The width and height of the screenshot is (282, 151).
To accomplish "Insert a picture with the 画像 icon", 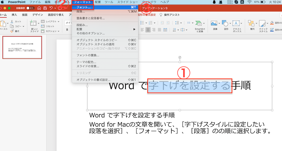I will click(214, 24).
